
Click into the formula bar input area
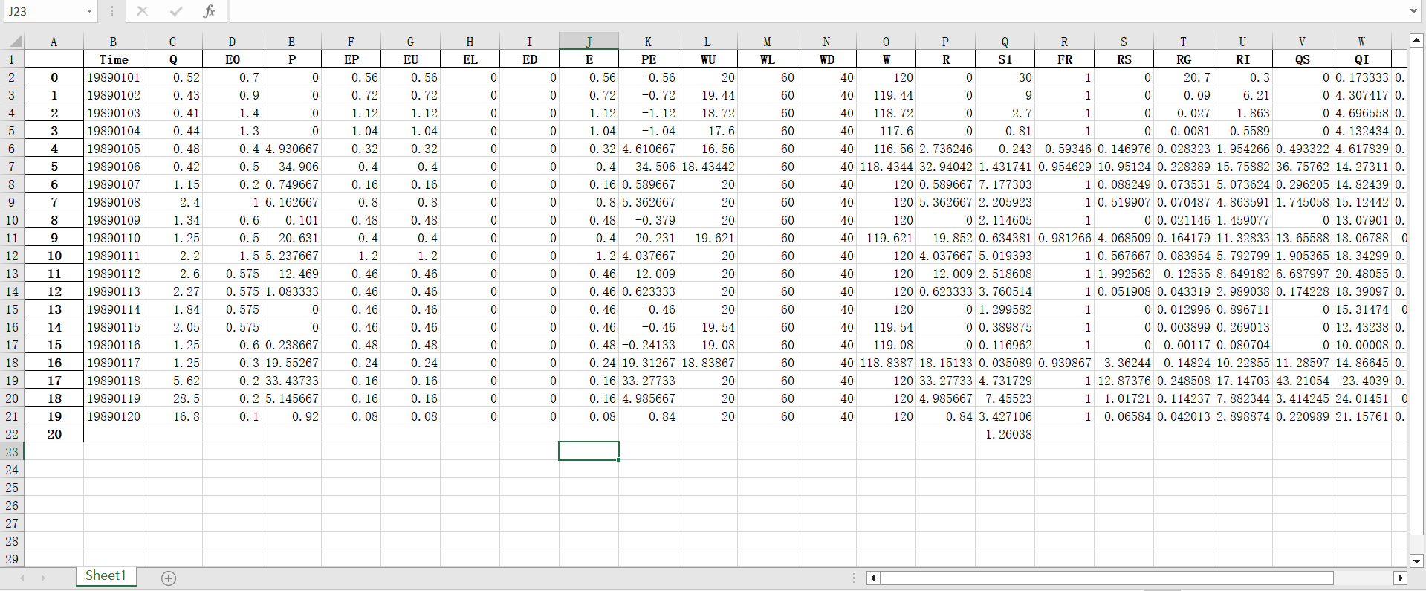pos(743,11)
